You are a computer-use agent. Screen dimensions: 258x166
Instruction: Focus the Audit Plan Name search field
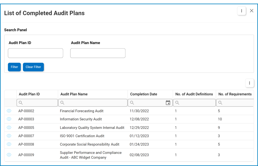[x=98, y=53]
